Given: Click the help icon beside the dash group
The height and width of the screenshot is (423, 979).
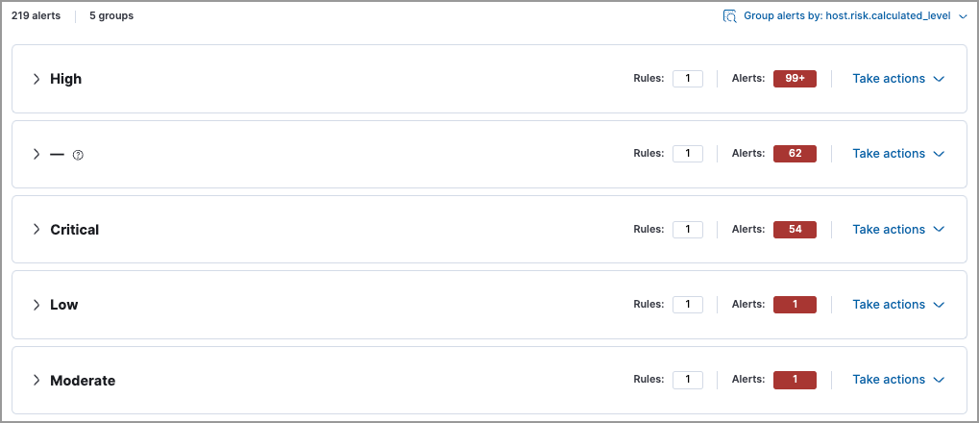Looking at the screenshot, I should tap(79, 155).
